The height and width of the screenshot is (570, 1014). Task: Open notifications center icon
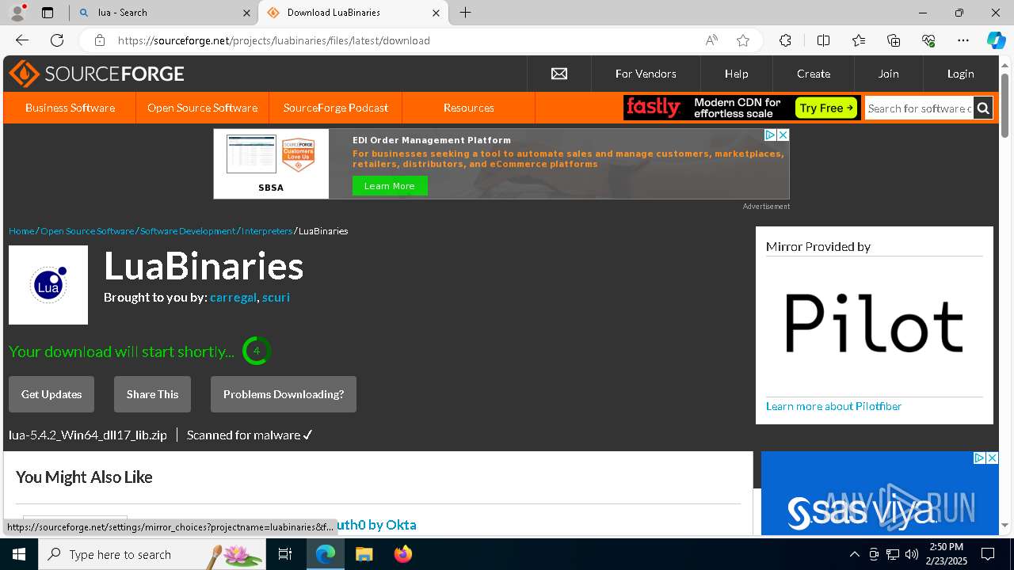988,554
